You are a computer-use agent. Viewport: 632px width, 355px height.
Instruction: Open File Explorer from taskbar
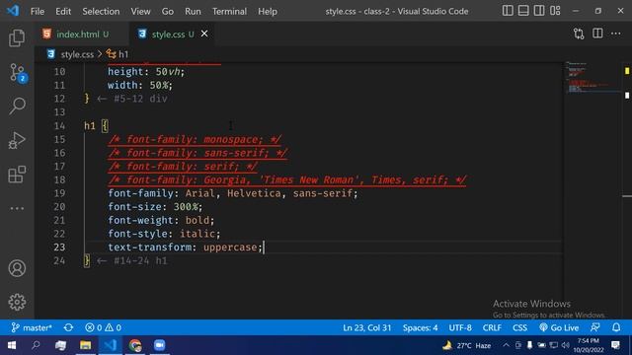click(86, 345)
